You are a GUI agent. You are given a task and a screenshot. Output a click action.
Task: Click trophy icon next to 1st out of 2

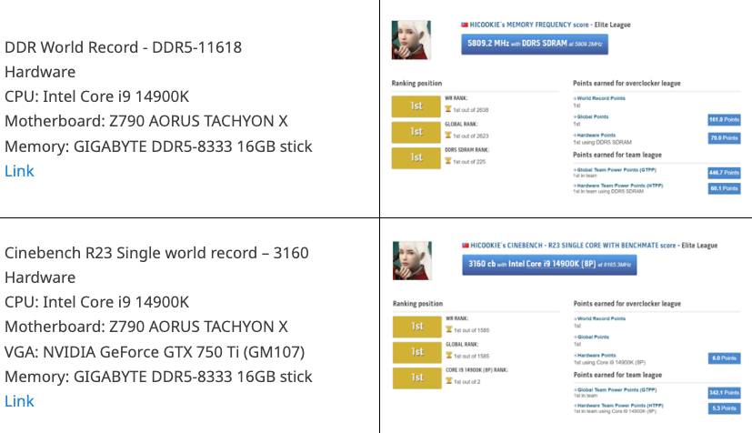click(449, 381)
